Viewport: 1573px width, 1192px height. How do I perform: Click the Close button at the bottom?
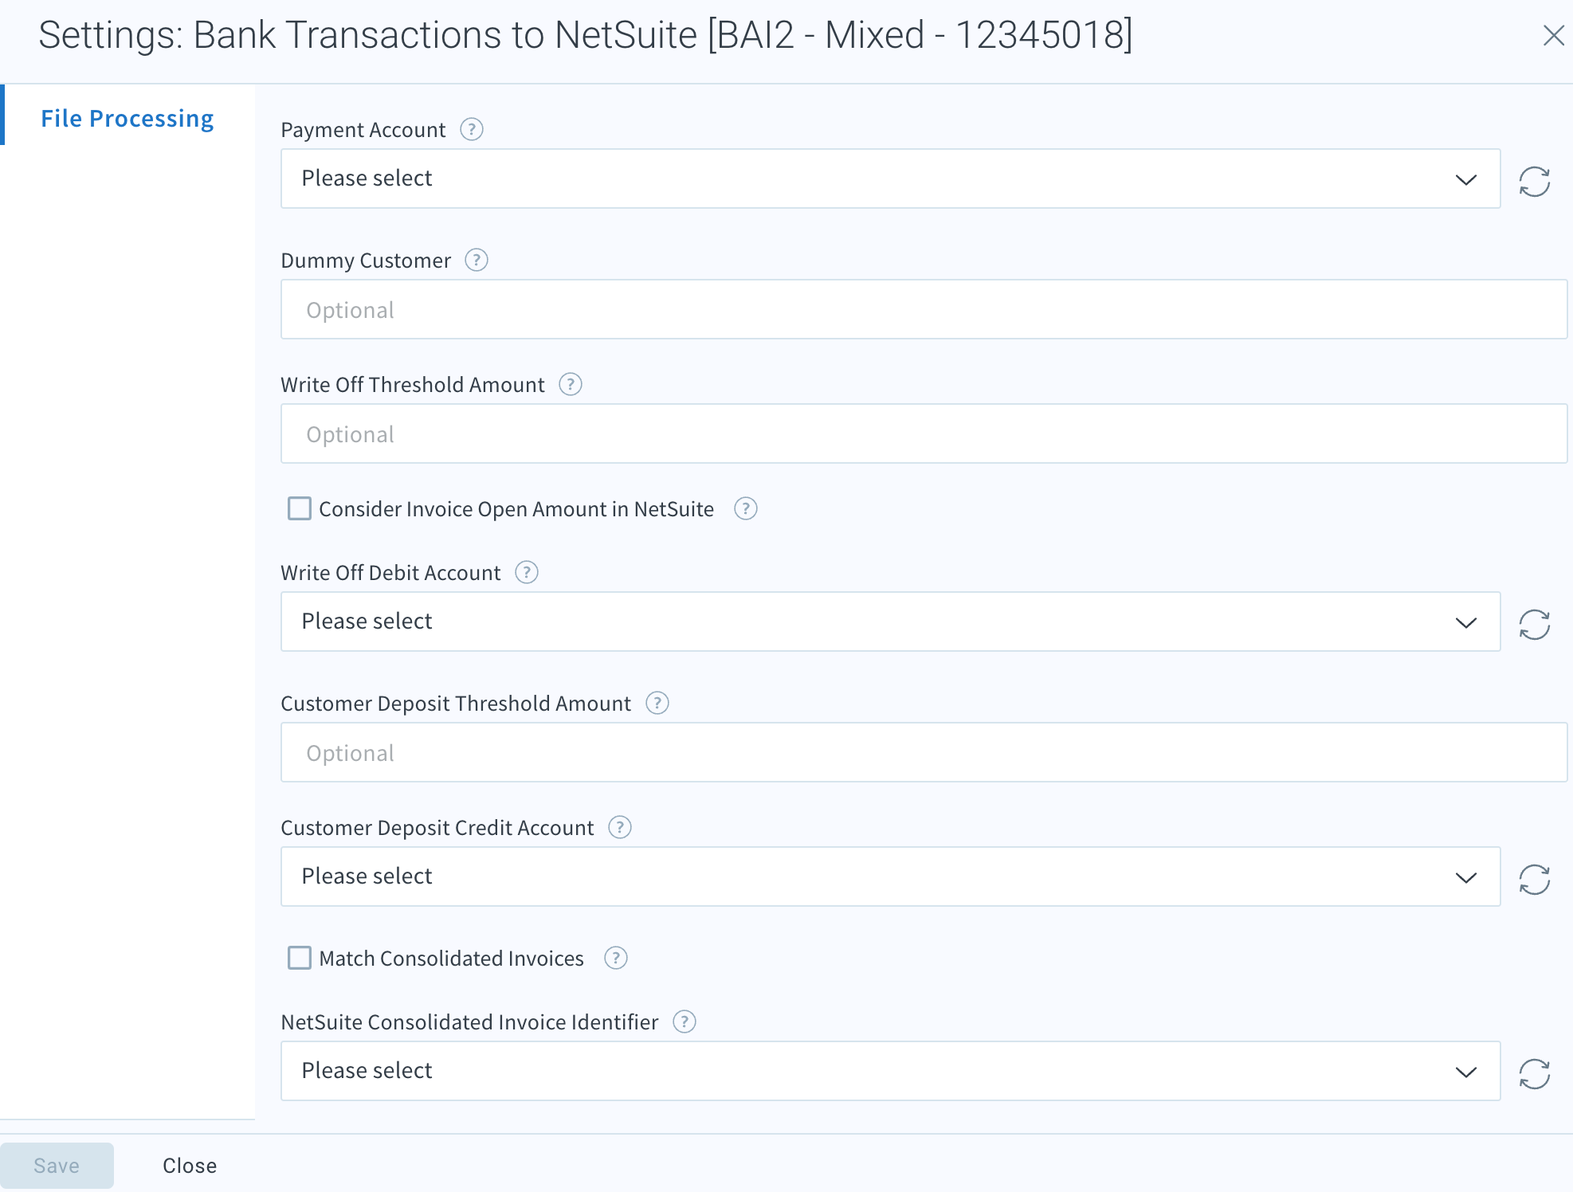[x=190, y=1165]
